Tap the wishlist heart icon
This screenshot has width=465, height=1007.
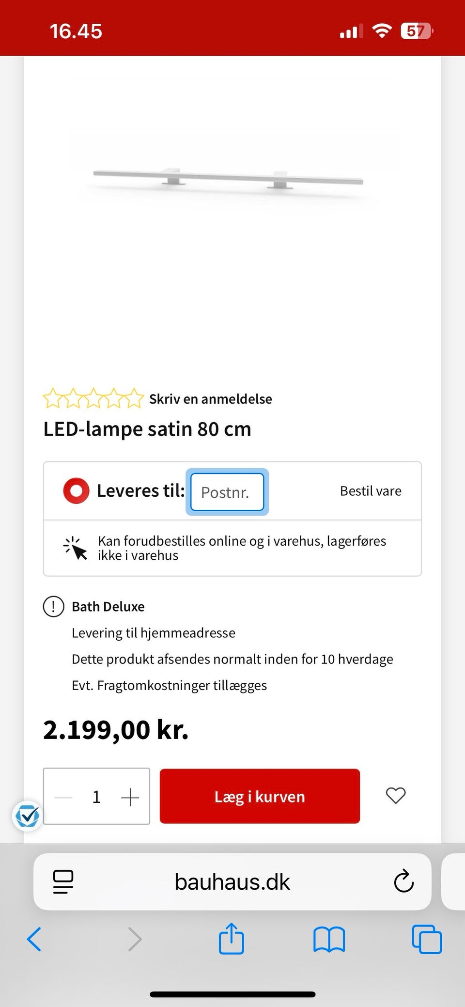pos(395,796)
